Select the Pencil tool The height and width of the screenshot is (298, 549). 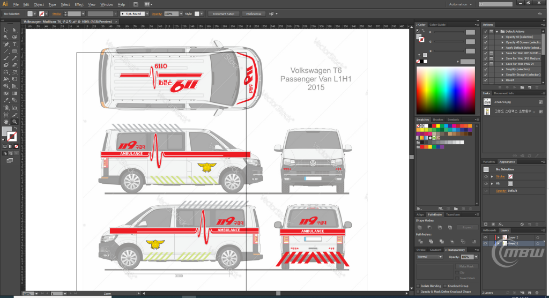(x=14, y=58)
